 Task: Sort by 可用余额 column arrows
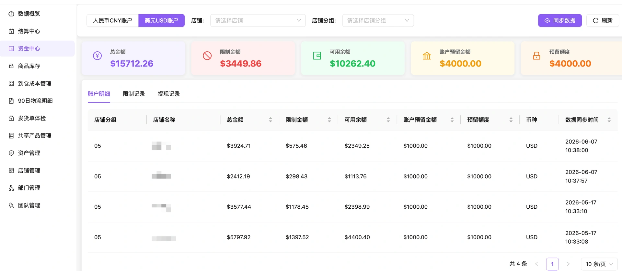388,120
